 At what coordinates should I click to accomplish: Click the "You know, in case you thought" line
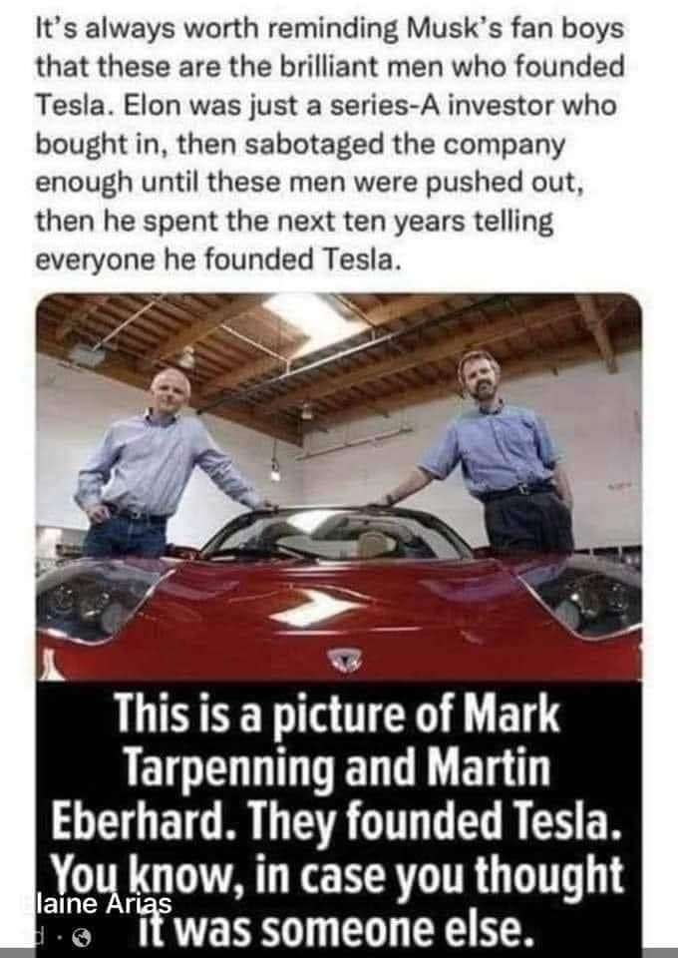point(337,875)
